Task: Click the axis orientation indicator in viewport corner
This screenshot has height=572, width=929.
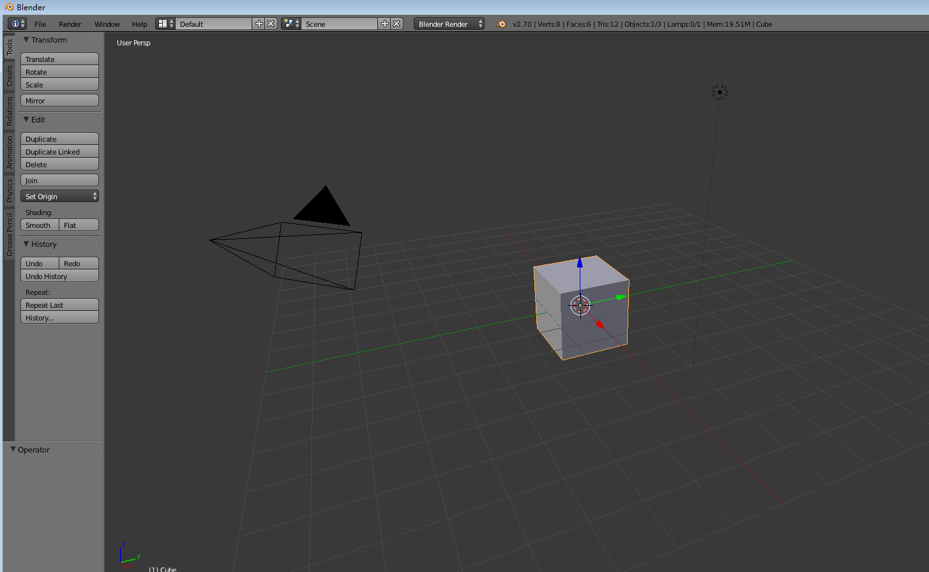Action: (x=130, y=555)
